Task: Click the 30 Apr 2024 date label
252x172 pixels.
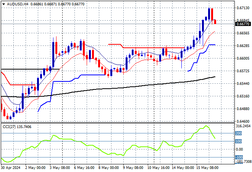Action: pyautogui.click(x=10, y=168)
